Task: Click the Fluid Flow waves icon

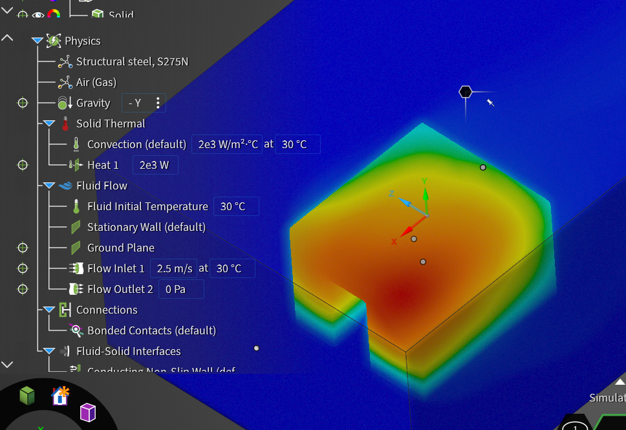Action: click(x=65, y=186)
